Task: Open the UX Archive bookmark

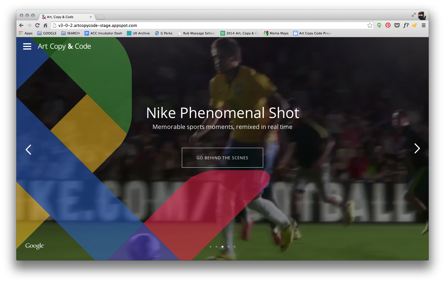Action: click(x=139, y=33)
